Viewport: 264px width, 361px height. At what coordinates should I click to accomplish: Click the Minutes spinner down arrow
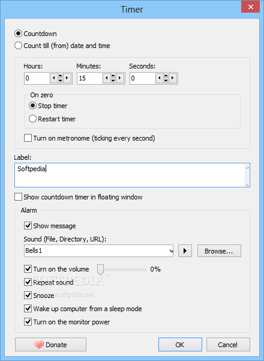tap(113, 81)
